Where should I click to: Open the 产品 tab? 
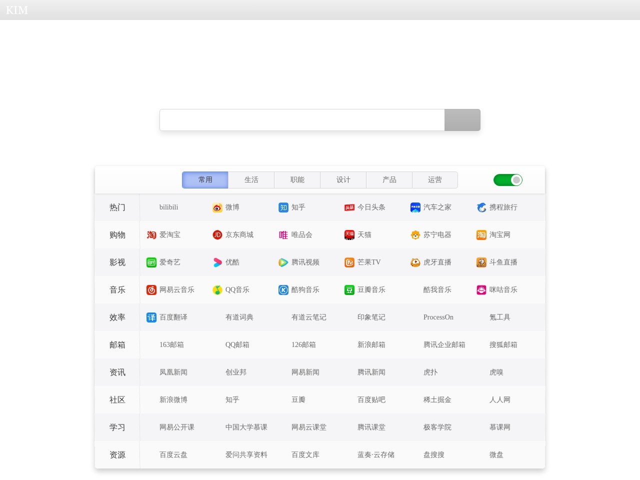pos(389,180)
